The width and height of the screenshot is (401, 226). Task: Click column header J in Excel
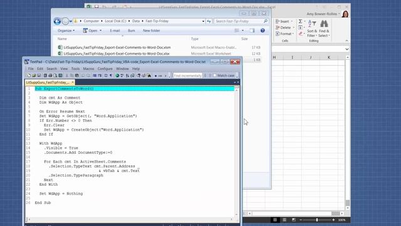click(x=311, y=57)
